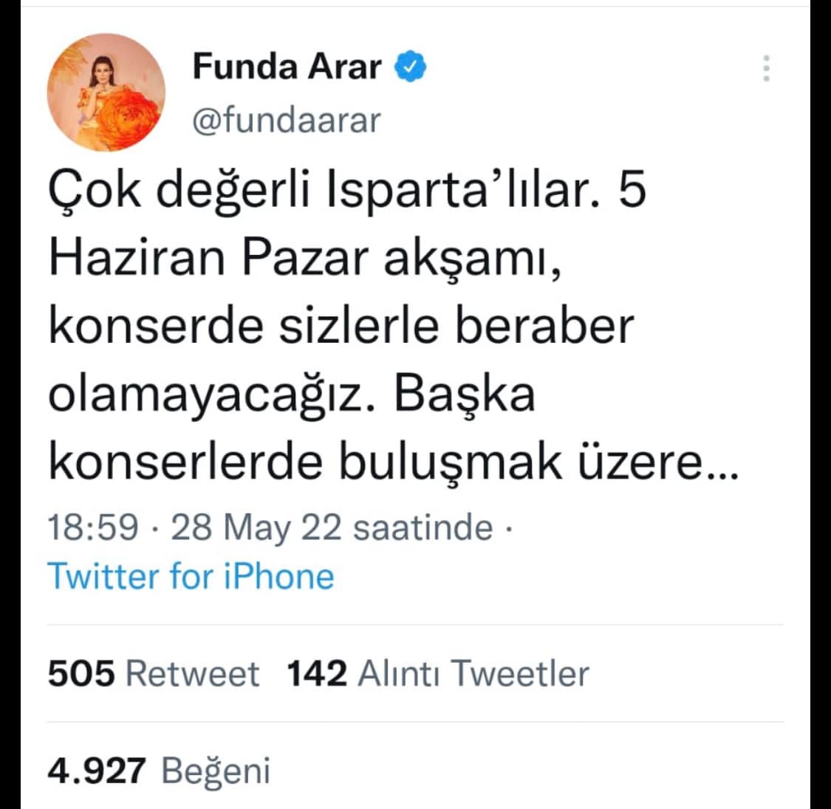Click the closing line konserlerde buluşmak üzere

[x=393, y=461]
